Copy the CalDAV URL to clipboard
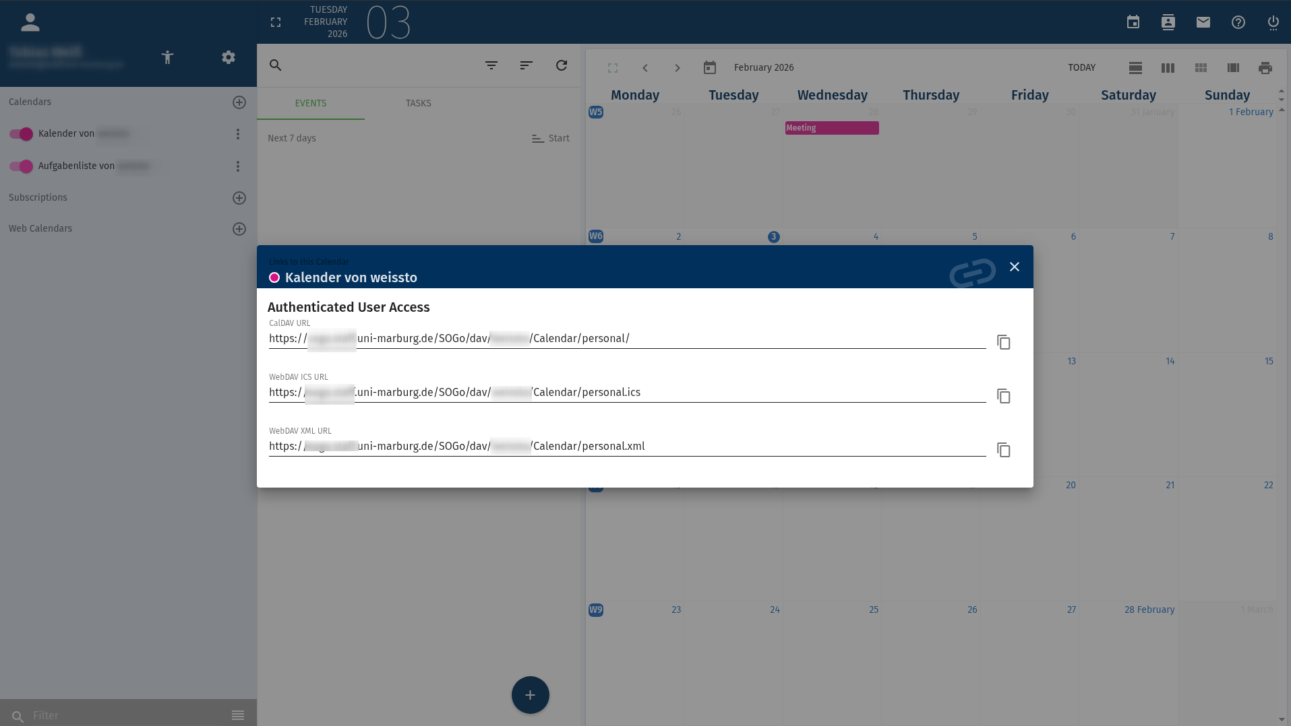 [1003, 342]
